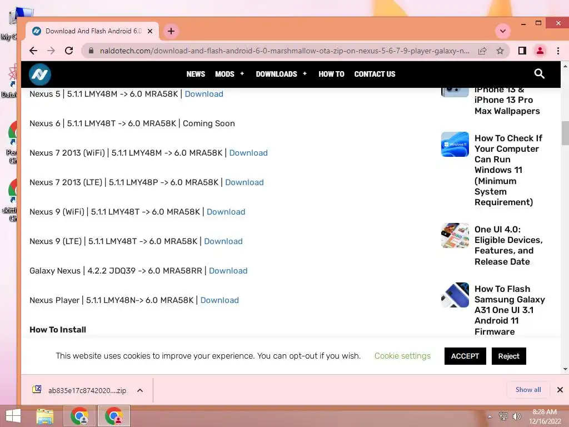The height and width of the screenshot is (427, 569).
Task: Download the Nexus 9 (LTE) OTA
Action: coord(223,241)
